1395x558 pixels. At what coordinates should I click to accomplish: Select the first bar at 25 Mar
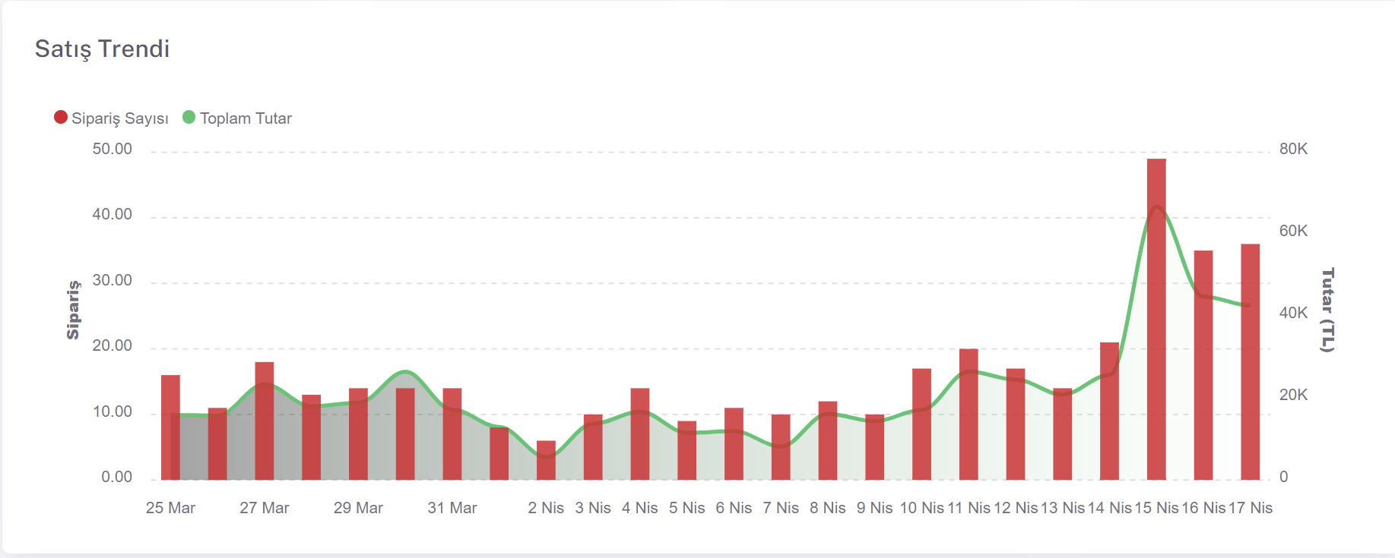pos(170,427)
